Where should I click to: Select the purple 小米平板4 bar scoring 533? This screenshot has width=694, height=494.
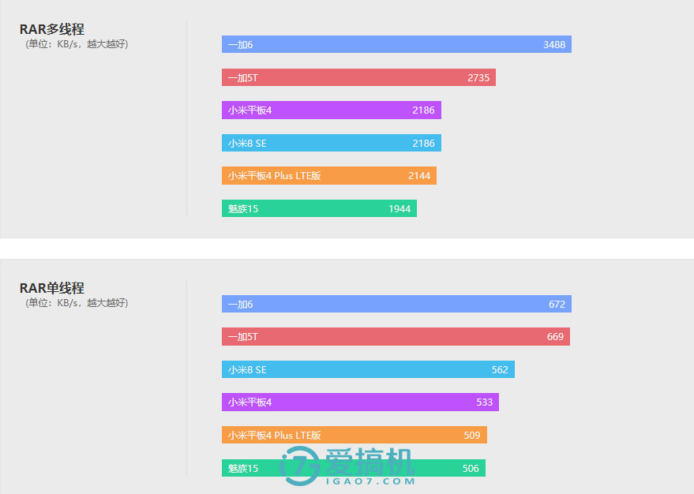[360, 402]
